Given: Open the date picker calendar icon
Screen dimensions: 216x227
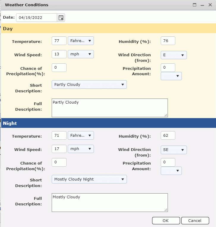Looking at the screenshot, I should (x=61, y=18).
